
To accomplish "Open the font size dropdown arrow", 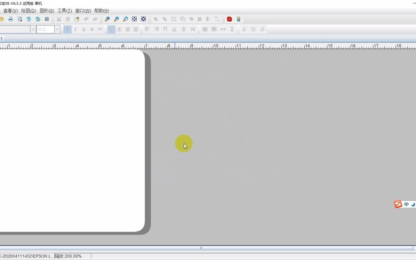I will 57,29.
